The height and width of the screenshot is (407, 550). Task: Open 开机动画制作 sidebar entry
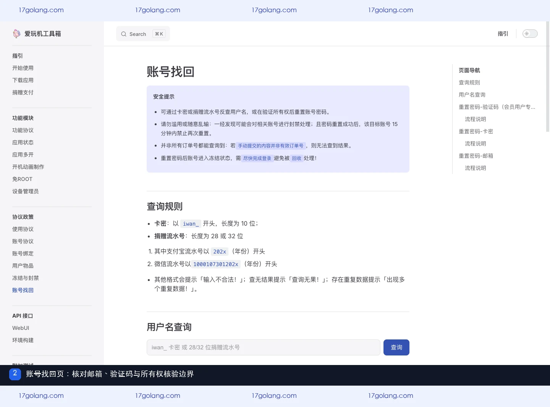pos(28,167)
